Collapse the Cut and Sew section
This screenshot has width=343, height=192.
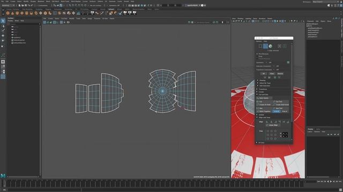(x=257, y=95)
